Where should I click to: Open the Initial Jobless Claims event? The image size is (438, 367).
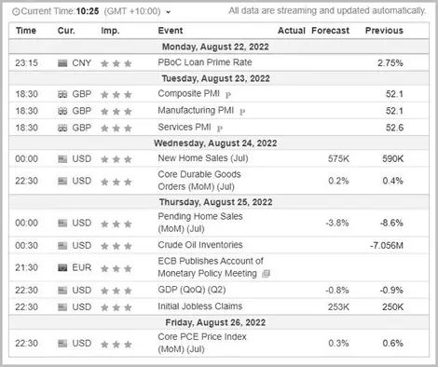(x=200, y=306)
